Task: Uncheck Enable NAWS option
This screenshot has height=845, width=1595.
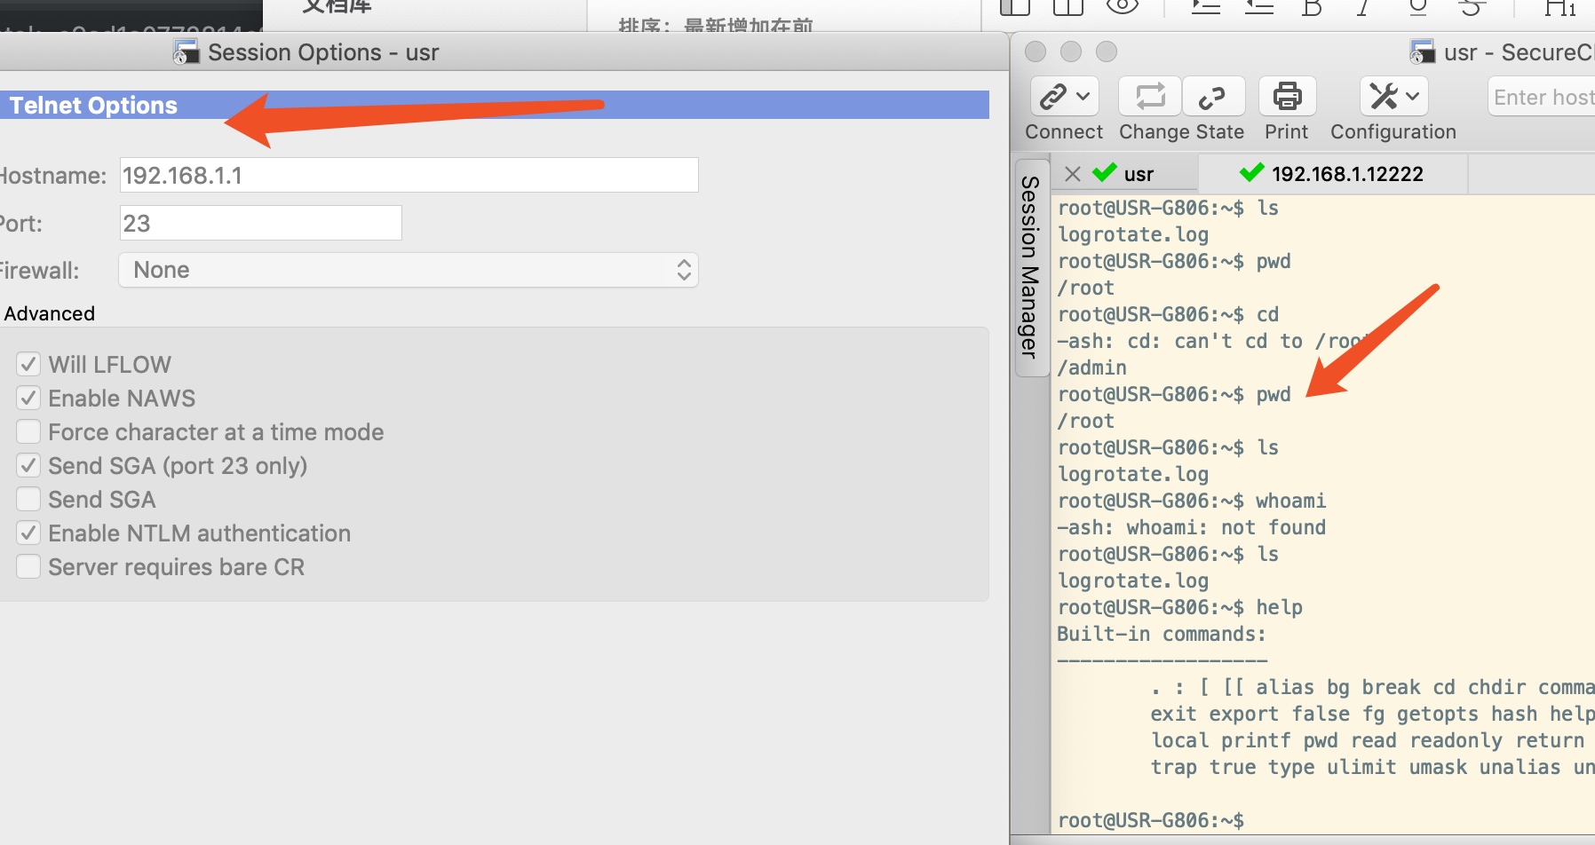Action: pos(29,399)
